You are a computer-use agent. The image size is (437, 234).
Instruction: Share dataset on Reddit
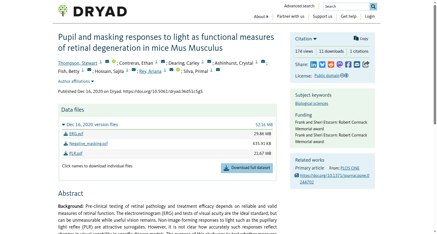[x=331, y=64]
